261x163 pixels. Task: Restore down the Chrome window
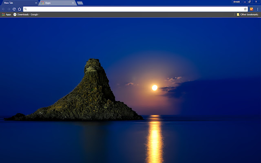point(250,2)
